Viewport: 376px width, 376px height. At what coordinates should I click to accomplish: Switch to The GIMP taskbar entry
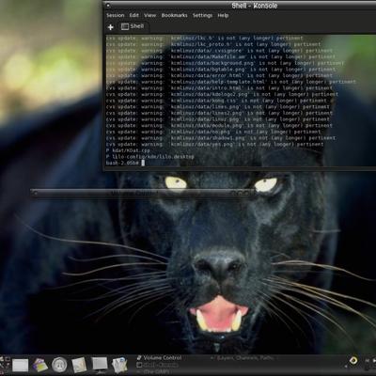(154, 372)
